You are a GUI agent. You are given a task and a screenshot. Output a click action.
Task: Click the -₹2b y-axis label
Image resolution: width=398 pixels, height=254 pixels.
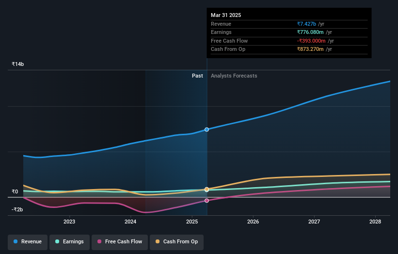click(x=17, y=209)
